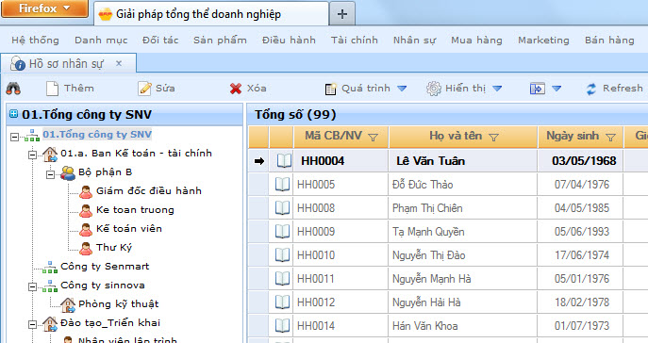Click the group icon of Bộ phận B
This screenshot has height=343, width=648.
click(x=68, y=173)
